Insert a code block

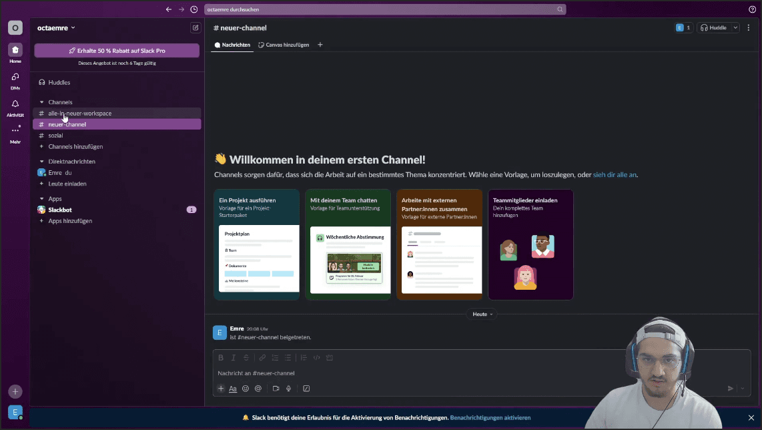pos(330,357)
